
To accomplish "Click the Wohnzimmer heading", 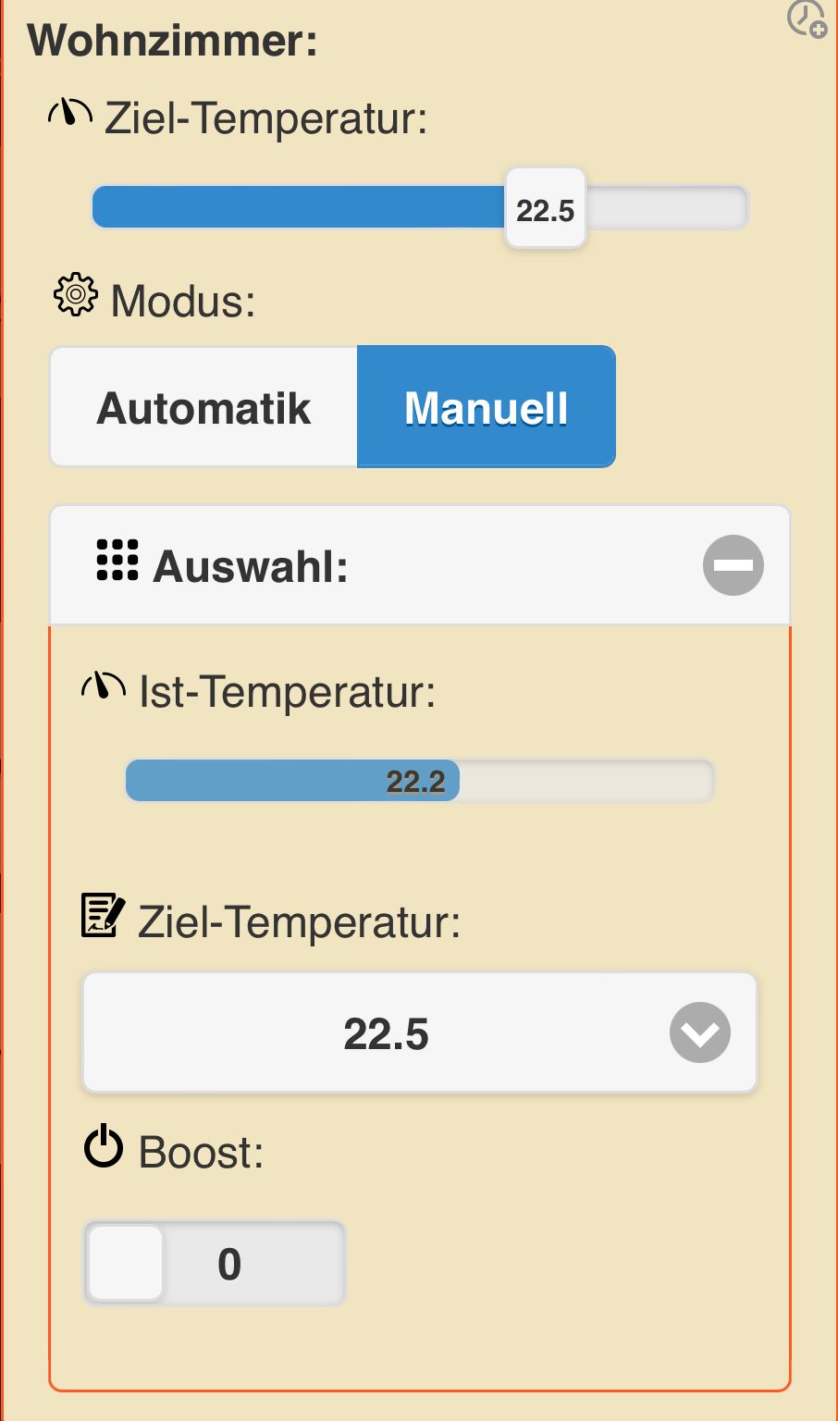I will (x=173, y=41).
